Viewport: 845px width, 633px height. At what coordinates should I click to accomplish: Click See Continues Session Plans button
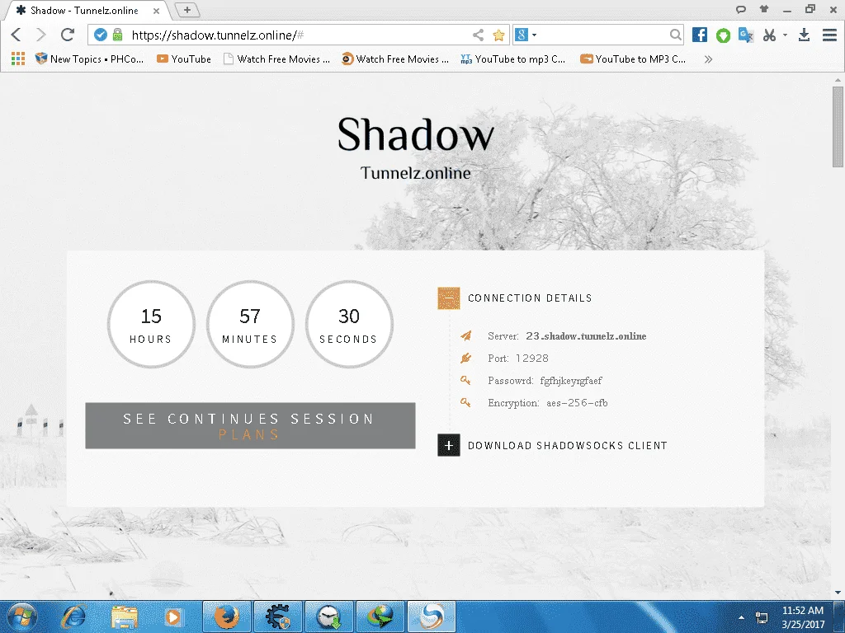[x=250, y=426]
